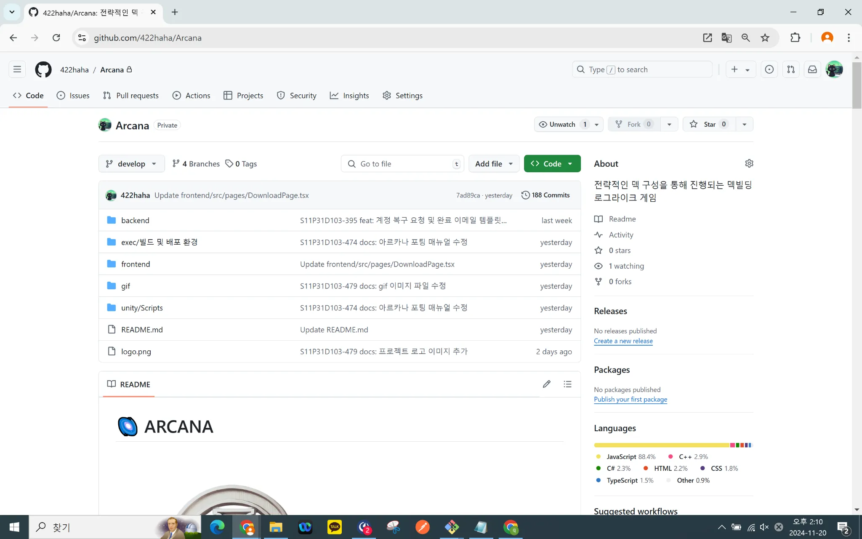The image size is (862, 539).
Task: Expand the develop branch dropdown
Action: click(131, 164)
